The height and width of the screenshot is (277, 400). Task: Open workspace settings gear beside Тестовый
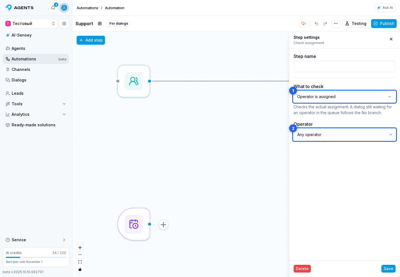coord(64,24)
